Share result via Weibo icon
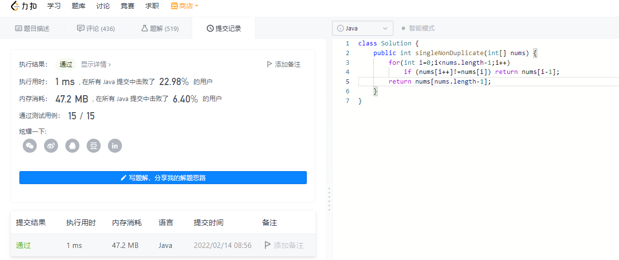619x260 pixels. 51,145
